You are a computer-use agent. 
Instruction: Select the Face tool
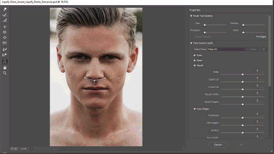pos(5,62)
